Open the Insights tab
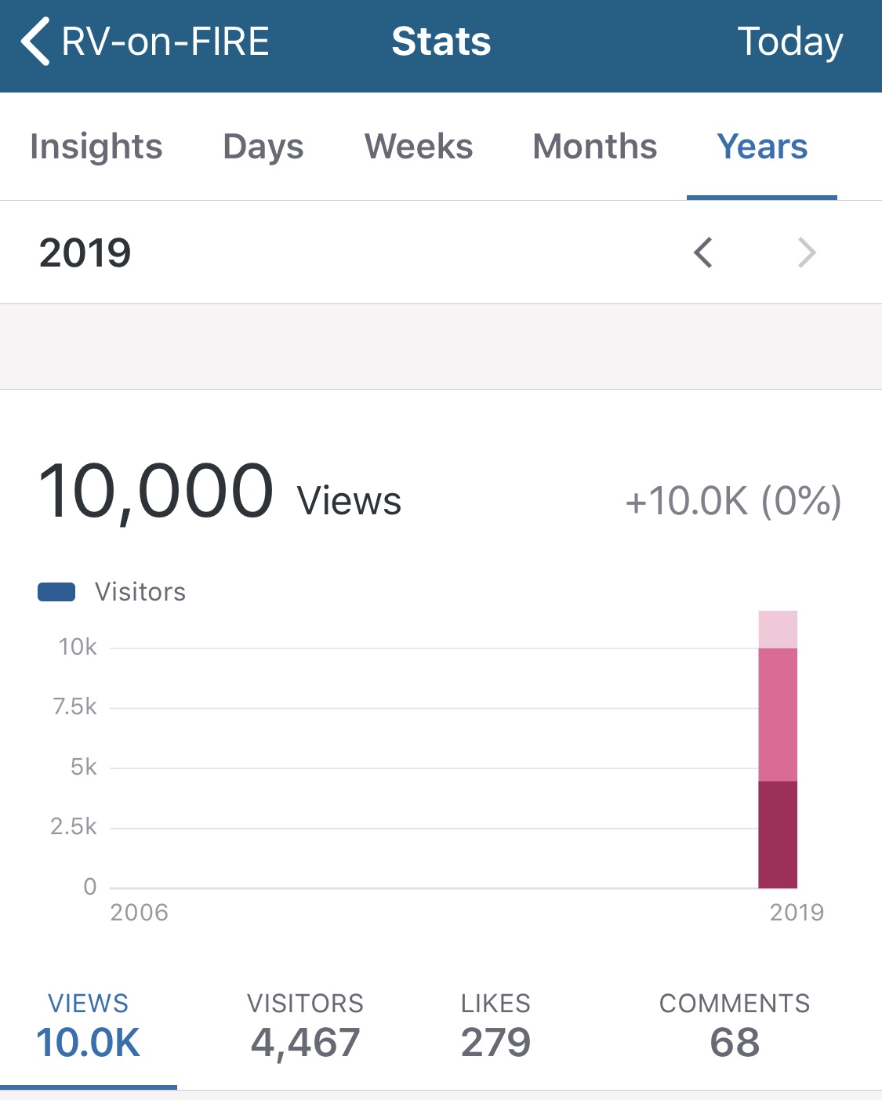The image size is (882, 1100). (96, 147)
